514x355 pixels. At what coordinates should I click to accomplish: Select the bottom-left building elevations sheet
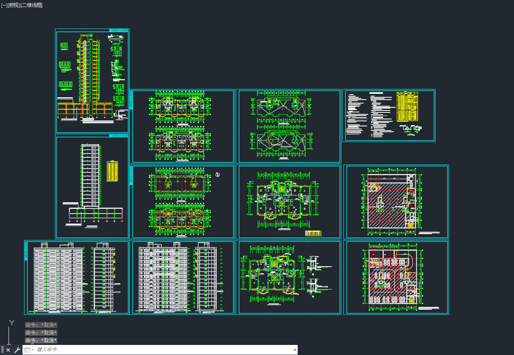point(77,277)
